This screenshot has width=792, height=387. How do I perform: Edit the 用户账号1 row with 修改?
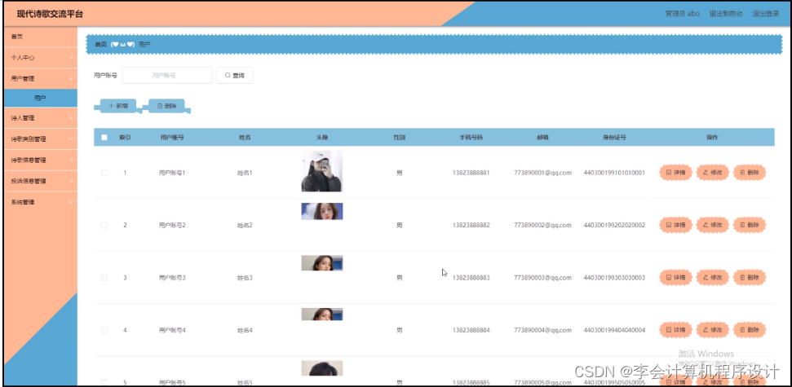pyautogui.click(x=713, y=173)
